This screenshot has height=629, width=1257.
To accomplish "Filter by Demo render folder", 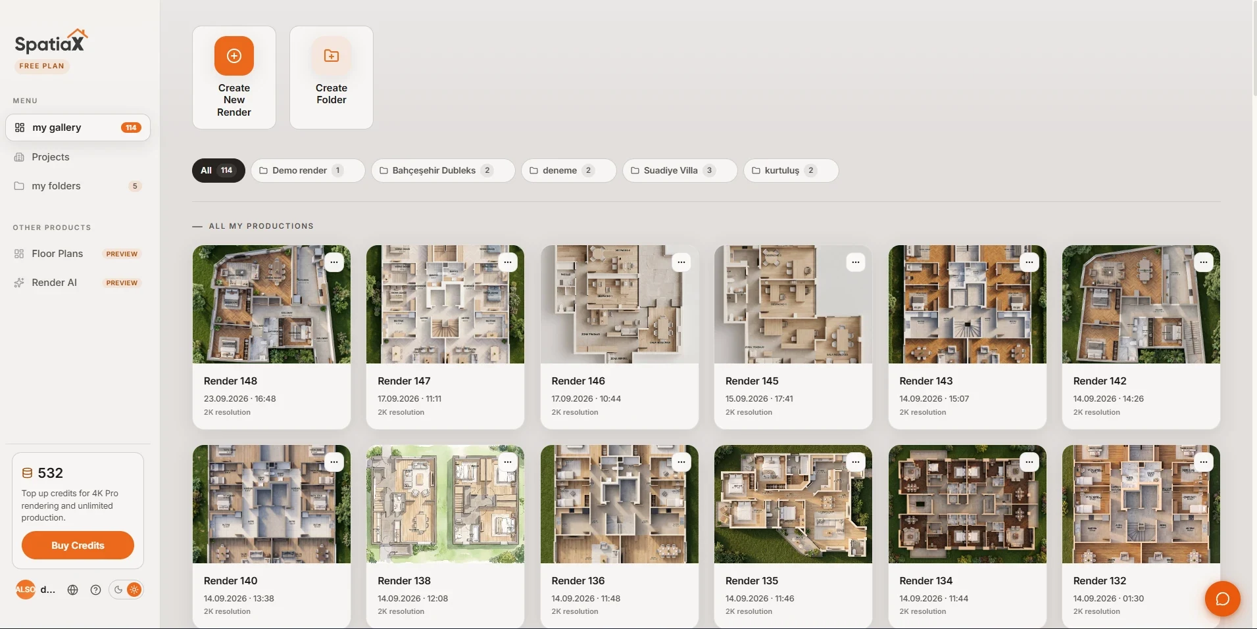I will pos(308,170).
